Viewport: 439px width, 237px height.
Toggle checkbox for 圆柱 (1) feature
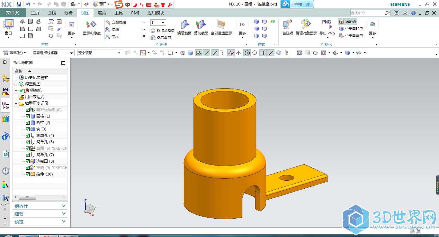click(28, 116)
